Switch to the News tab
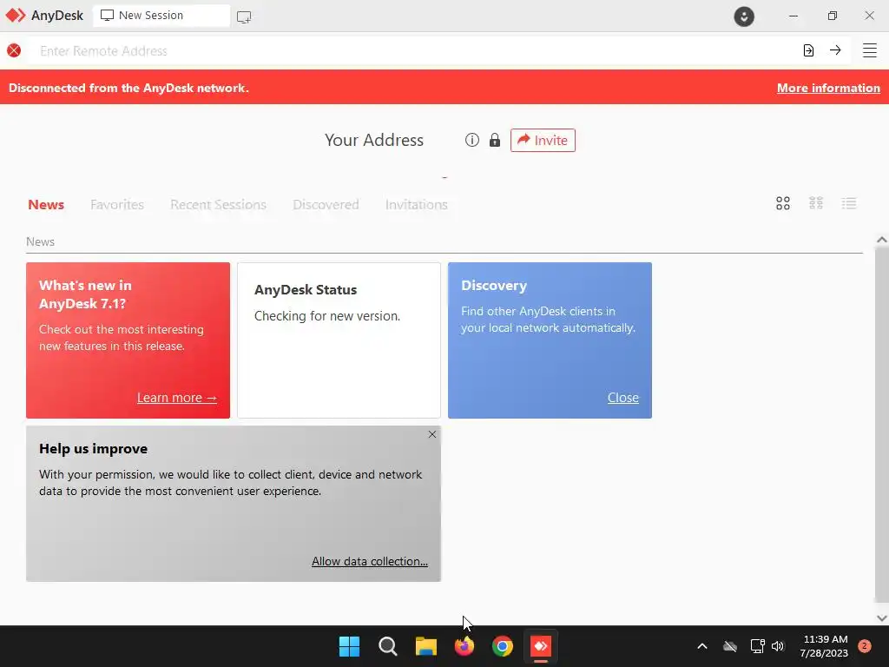889x667 pixels. click(x=46, y=205)
